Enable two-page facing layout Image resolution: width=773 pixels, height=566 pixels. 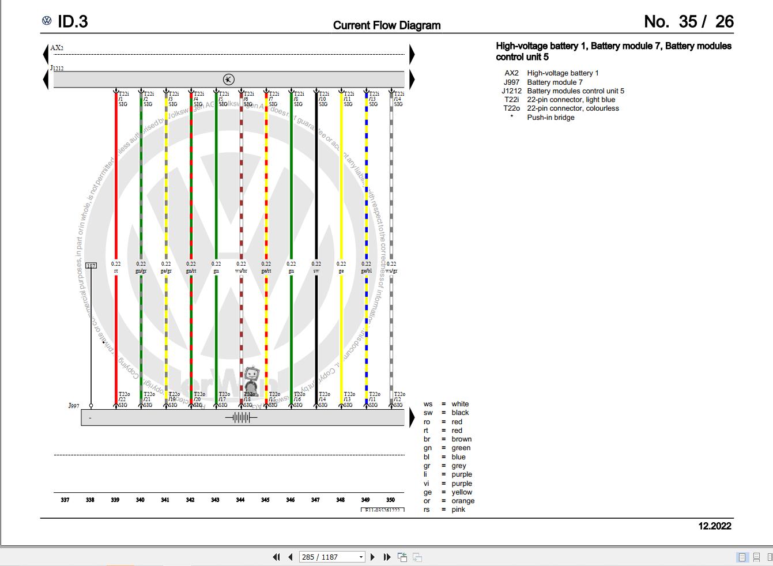click(770, 557)
